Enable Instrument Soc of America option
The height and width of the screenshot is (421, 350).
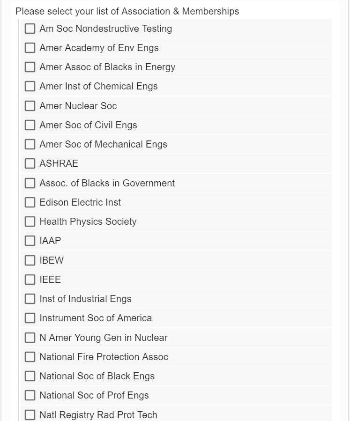coord(30,318)
